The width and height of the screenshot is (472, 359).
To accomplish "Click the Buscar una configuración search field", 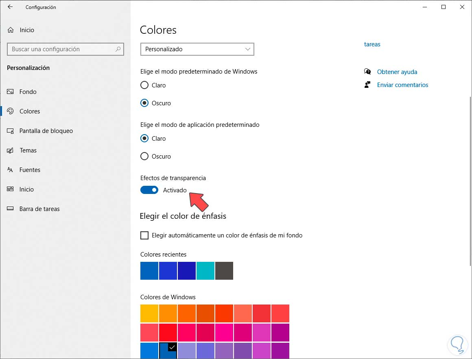I will (61, 49).
